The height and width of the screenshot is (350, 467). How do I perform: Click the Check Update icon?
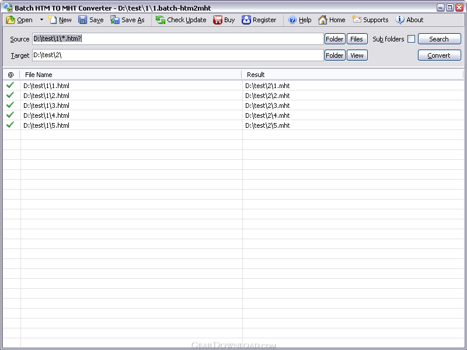[x=160, y=20]
